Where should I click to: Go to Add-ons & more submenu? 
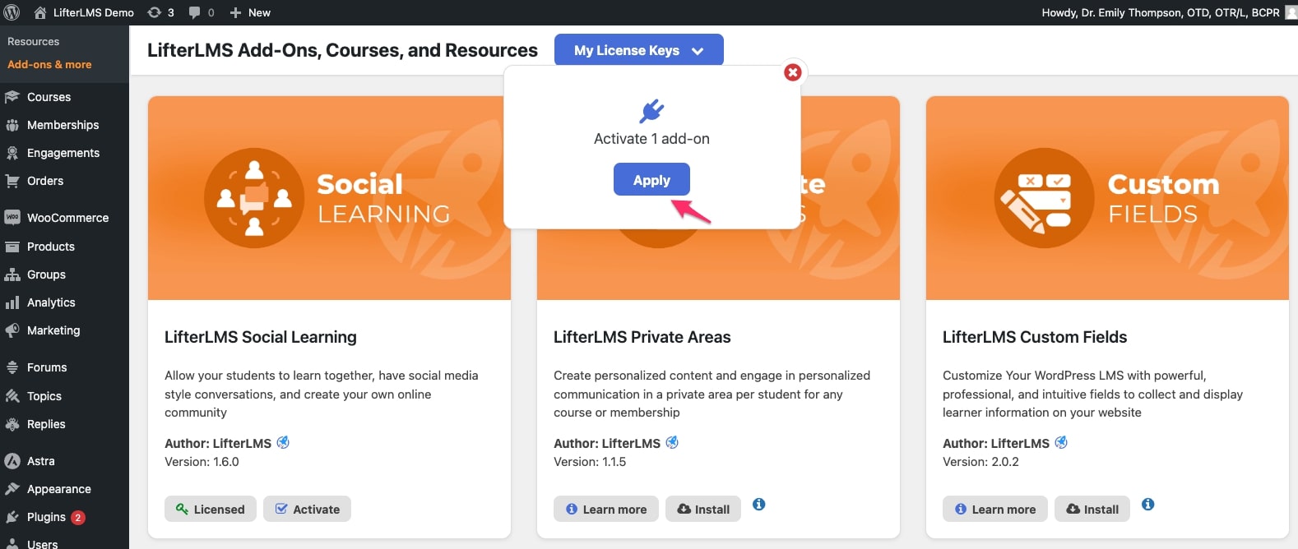[49, 64]
